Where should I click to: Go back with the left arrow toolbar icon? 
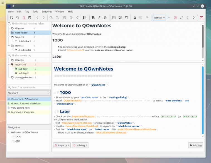(x=38, y=18)
